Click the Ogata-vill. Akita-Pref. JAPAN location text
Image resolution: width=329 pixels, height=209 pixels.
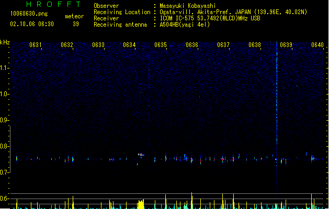coord(233,12)
